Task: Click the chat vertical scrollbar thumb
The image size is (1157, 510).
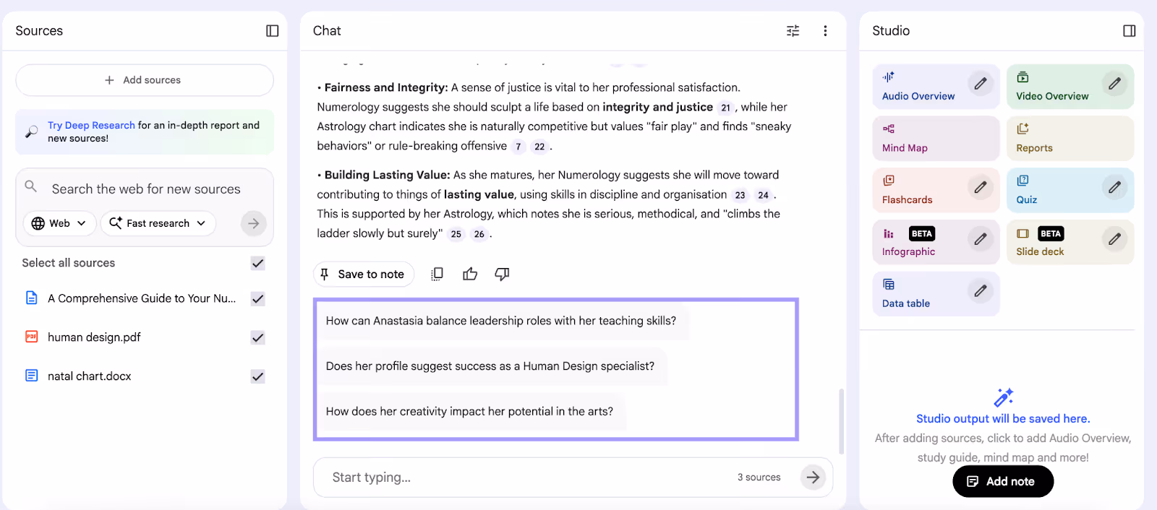Action: tap(841, 421)
